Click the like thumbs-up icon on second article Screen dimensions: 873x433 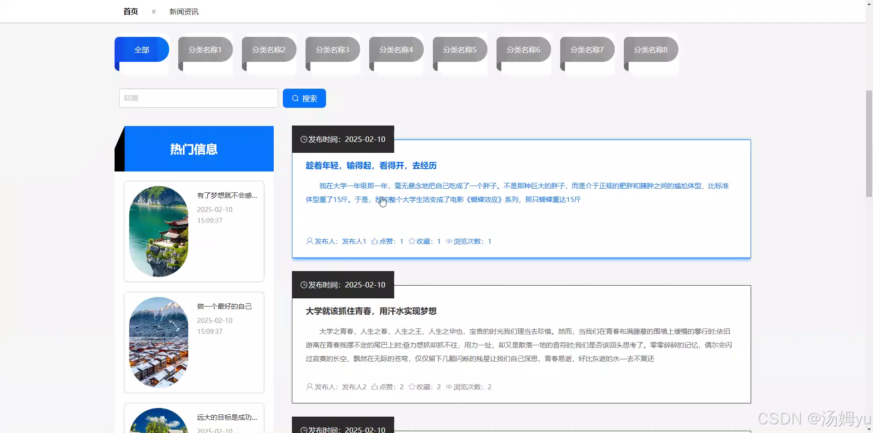[x=375, y=387]
